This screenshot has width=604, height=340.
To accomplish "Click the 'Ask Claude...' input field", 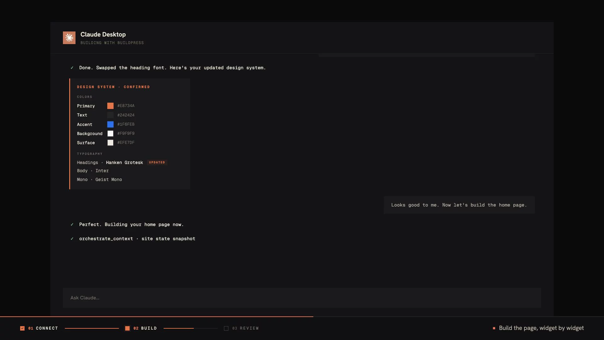I will pos(302,298).
